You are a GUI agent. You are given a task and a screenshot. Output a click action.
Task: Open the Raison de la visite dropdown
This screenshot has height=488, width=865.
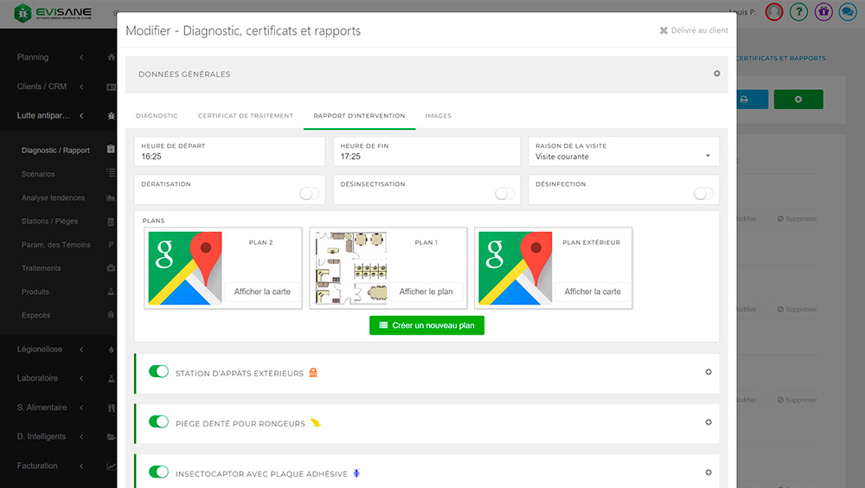tap(623, 157)
